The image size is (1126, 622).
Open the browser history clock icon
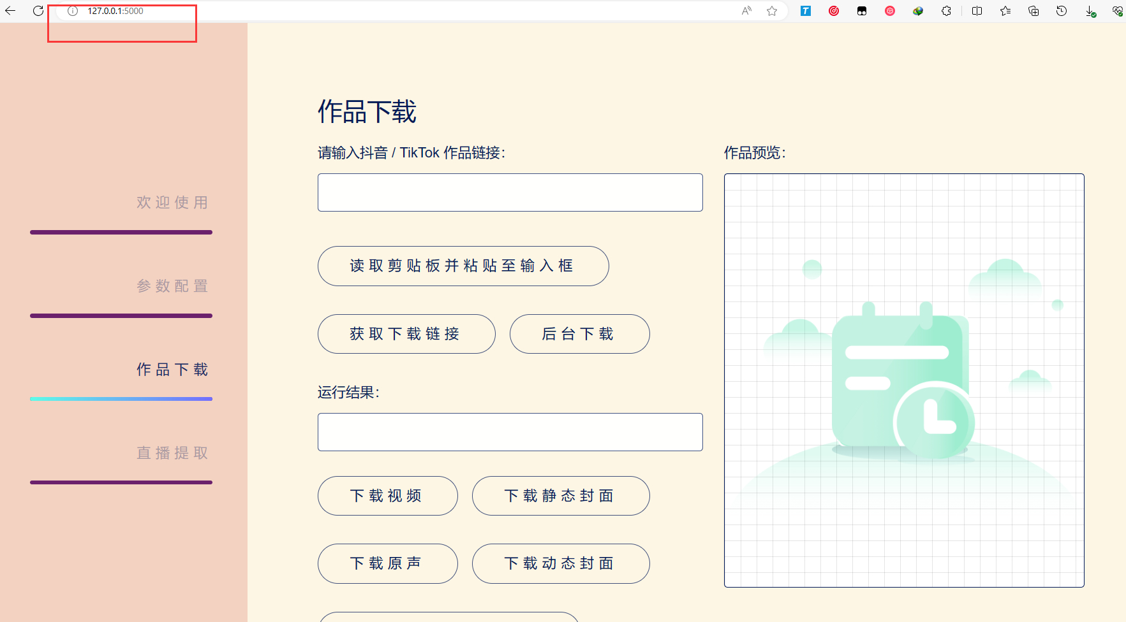tap(1062, 11)
